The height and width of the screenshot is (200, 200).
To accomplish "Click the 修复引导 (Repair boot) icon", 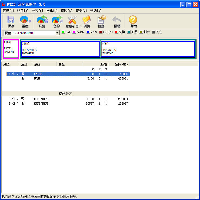I will (72, 20).
